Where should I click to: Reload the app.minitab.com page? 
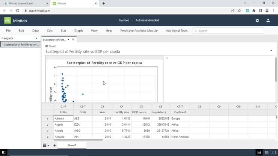17,10
